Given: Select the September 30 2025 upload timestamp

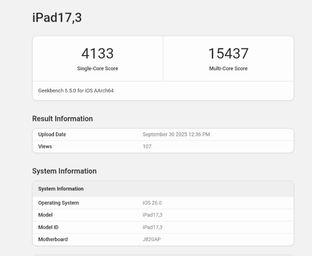Looking at the screenshot, I should click(176, 134).
